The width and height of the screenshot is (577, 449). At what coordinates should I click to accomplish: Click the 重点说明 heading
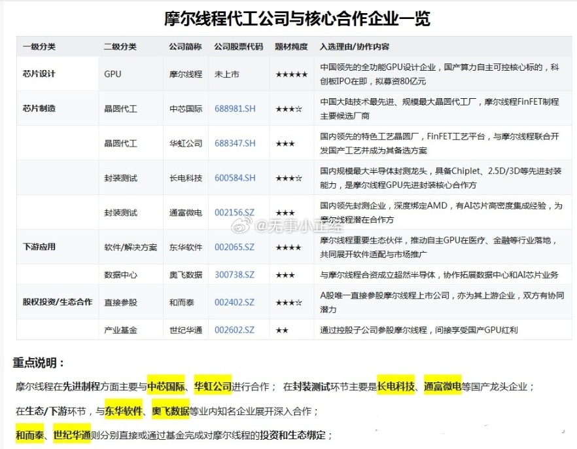39,363
